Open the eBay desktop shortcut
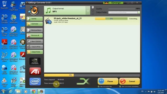Screen dimensions: 167x94 point(22,18)
